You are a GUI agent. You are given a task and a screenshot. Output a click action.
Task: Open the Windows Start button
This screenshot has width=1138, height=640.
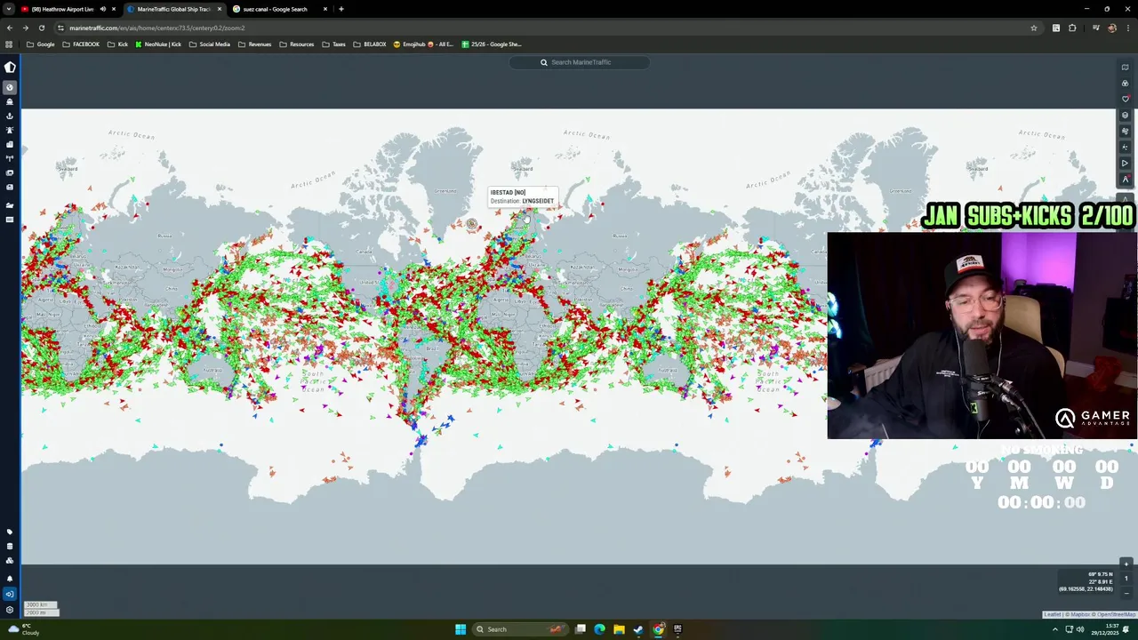461,629
